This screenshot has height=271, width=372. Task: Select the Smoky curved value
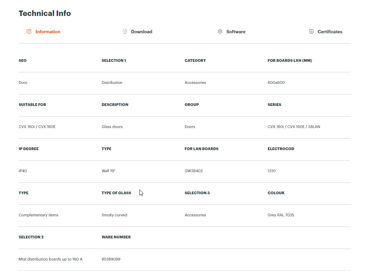[114, 215]
